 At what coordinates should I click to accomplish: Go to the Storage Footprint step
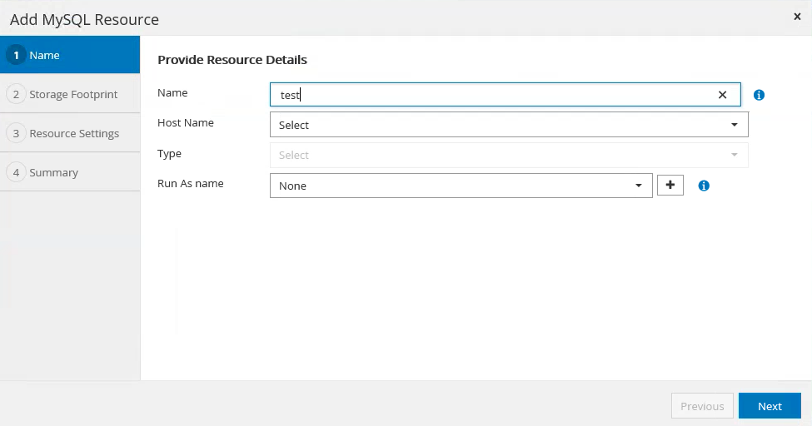coord(73,94)
